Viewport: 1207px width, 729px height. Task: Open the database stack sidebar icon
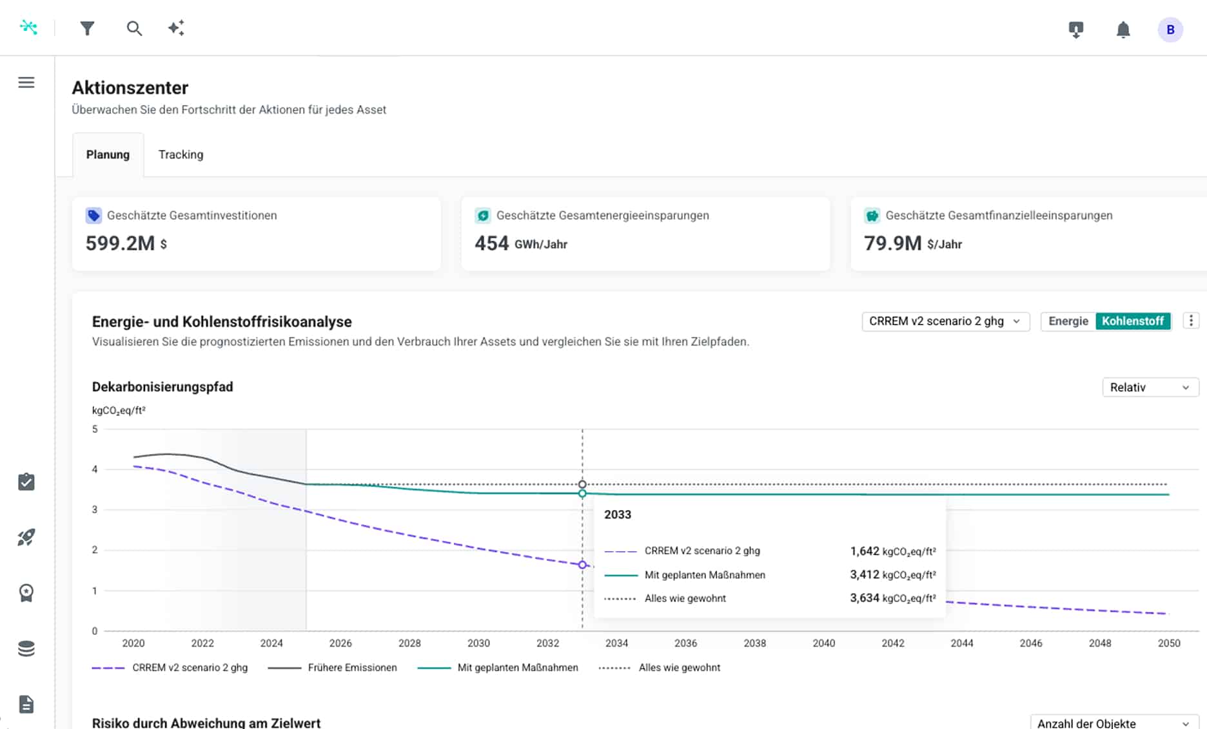click(26, 649)
